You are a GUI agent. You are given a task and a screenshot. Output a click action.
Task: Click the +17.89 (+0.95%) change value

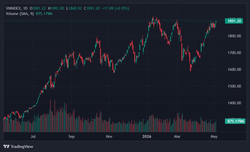[x=115, y=8]
